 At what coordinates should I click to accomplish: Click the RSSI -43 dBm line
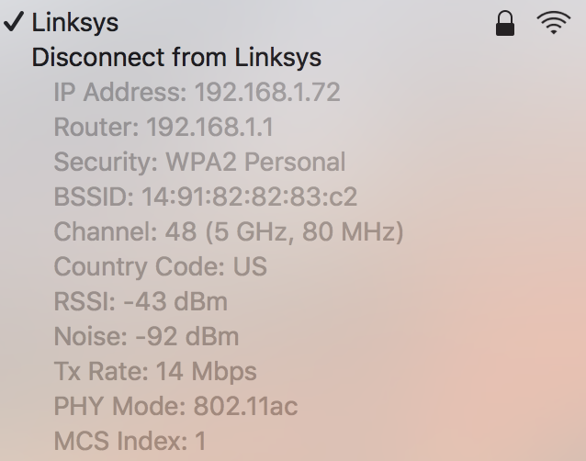click(141, 301)
